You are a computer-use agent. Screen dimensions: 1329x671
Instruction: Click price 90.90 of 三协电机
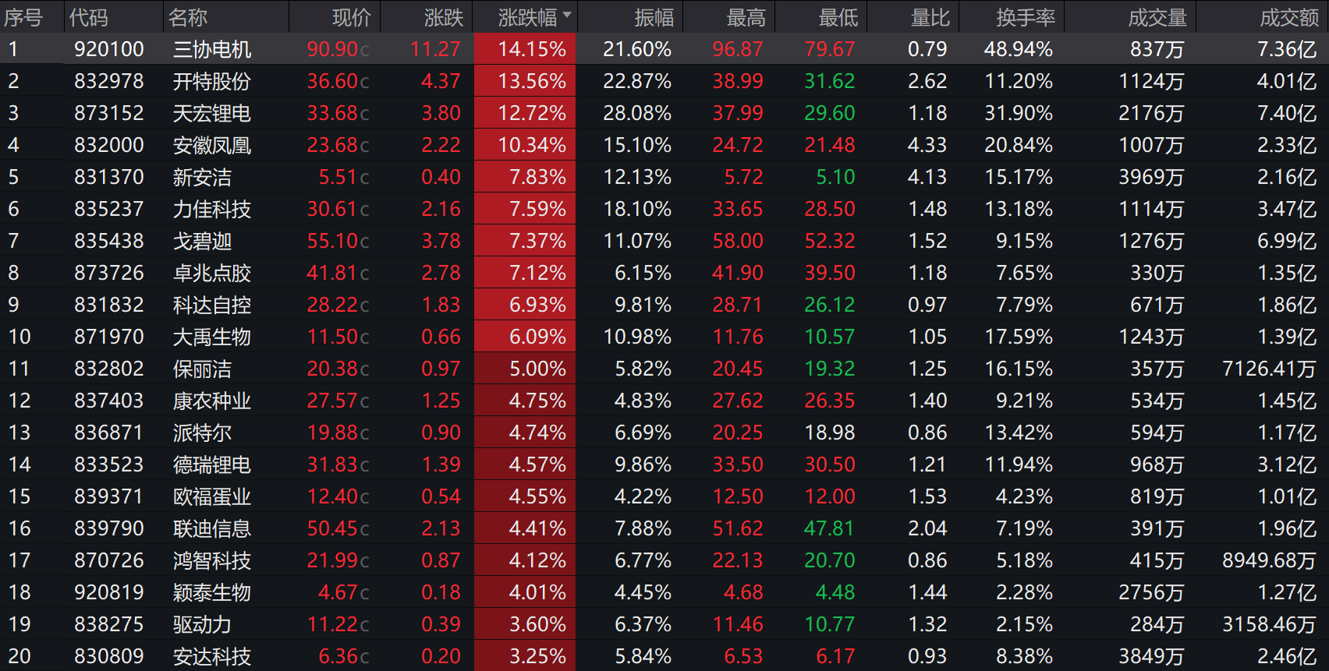click(333, 49)
